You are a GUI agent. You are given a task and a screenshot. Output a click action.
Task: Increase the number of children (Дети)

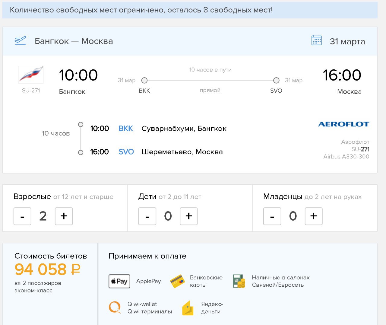188,216
